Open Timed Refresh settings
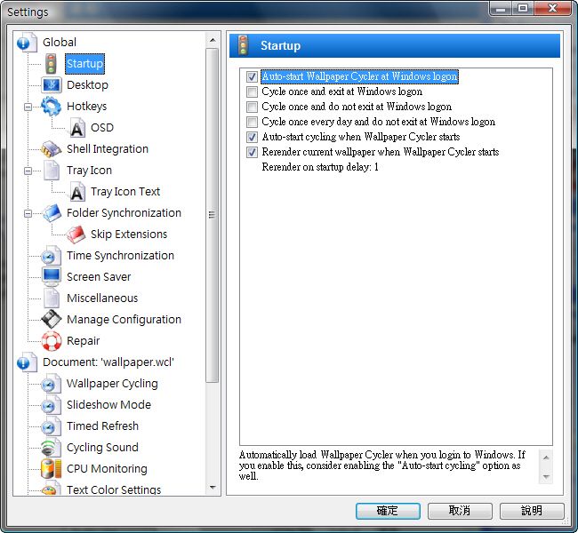The image size is (578, 533). [102, 426]
